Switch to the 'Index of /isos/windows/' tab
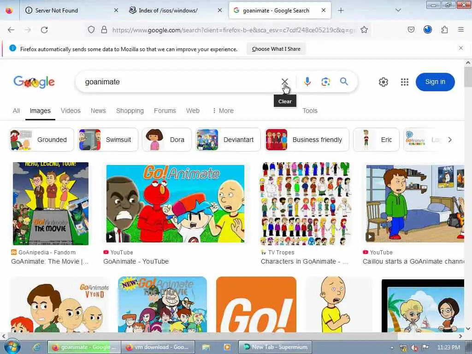 (176, 11)
